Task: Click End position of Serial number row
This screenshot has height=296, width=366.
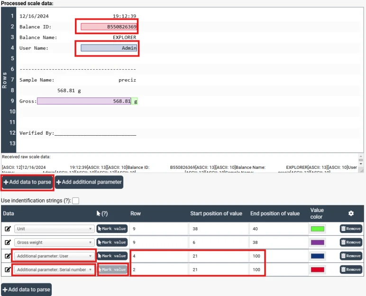Action: click(x=278, y=269)
